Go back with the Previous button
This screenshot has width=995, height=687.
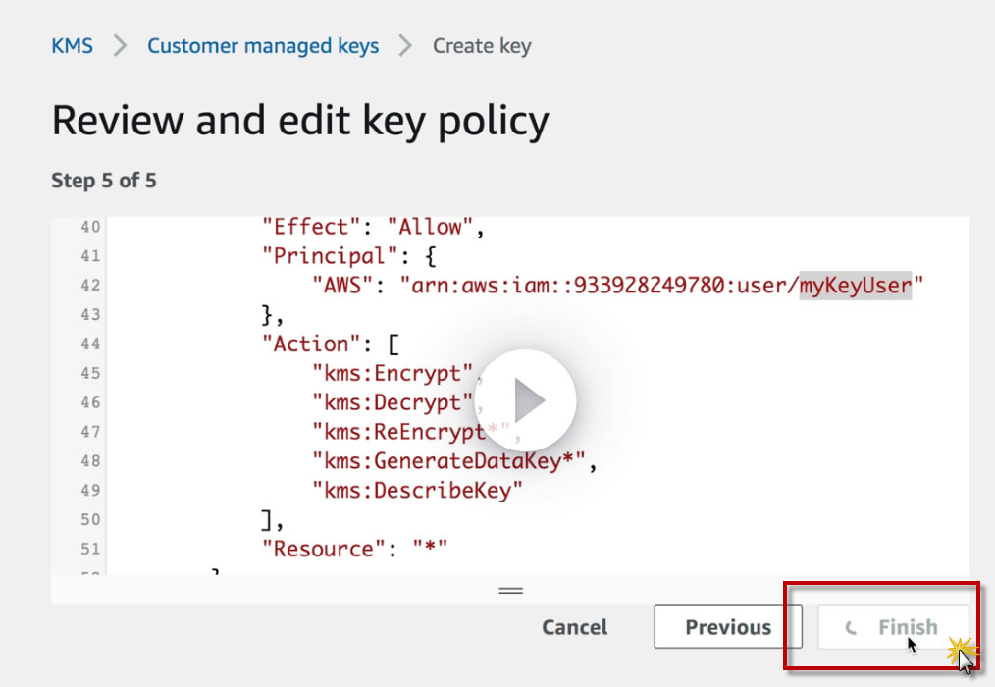coord(727,627)
